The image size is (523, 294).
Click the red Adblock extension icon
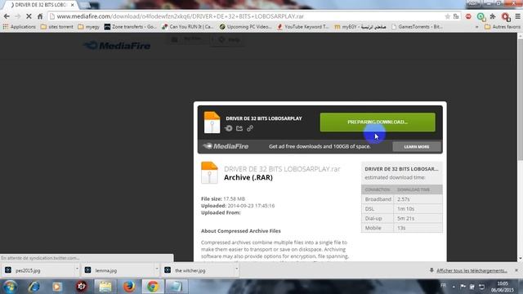pyautogui.click(x=468, y=16)
